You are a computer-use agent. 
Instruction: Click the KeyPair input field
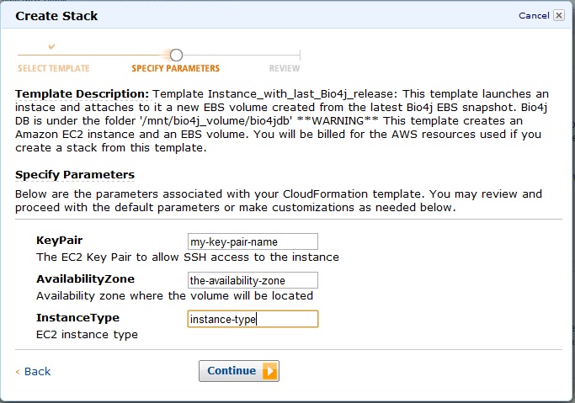[x=253, y=241]
